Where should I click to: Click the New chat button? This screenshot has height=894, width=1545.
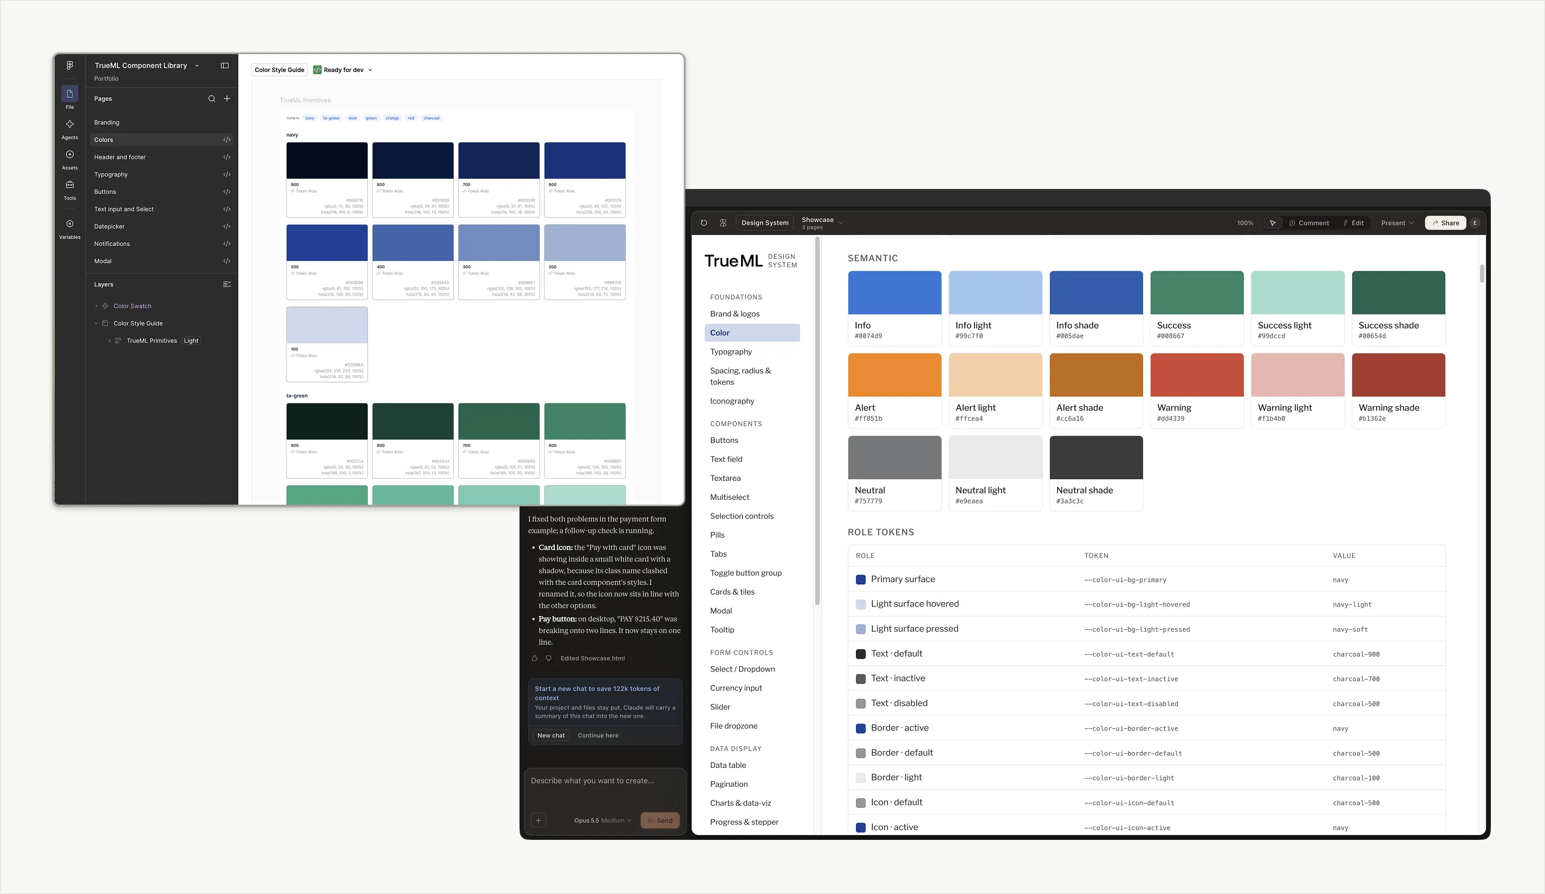click(551, 735)
